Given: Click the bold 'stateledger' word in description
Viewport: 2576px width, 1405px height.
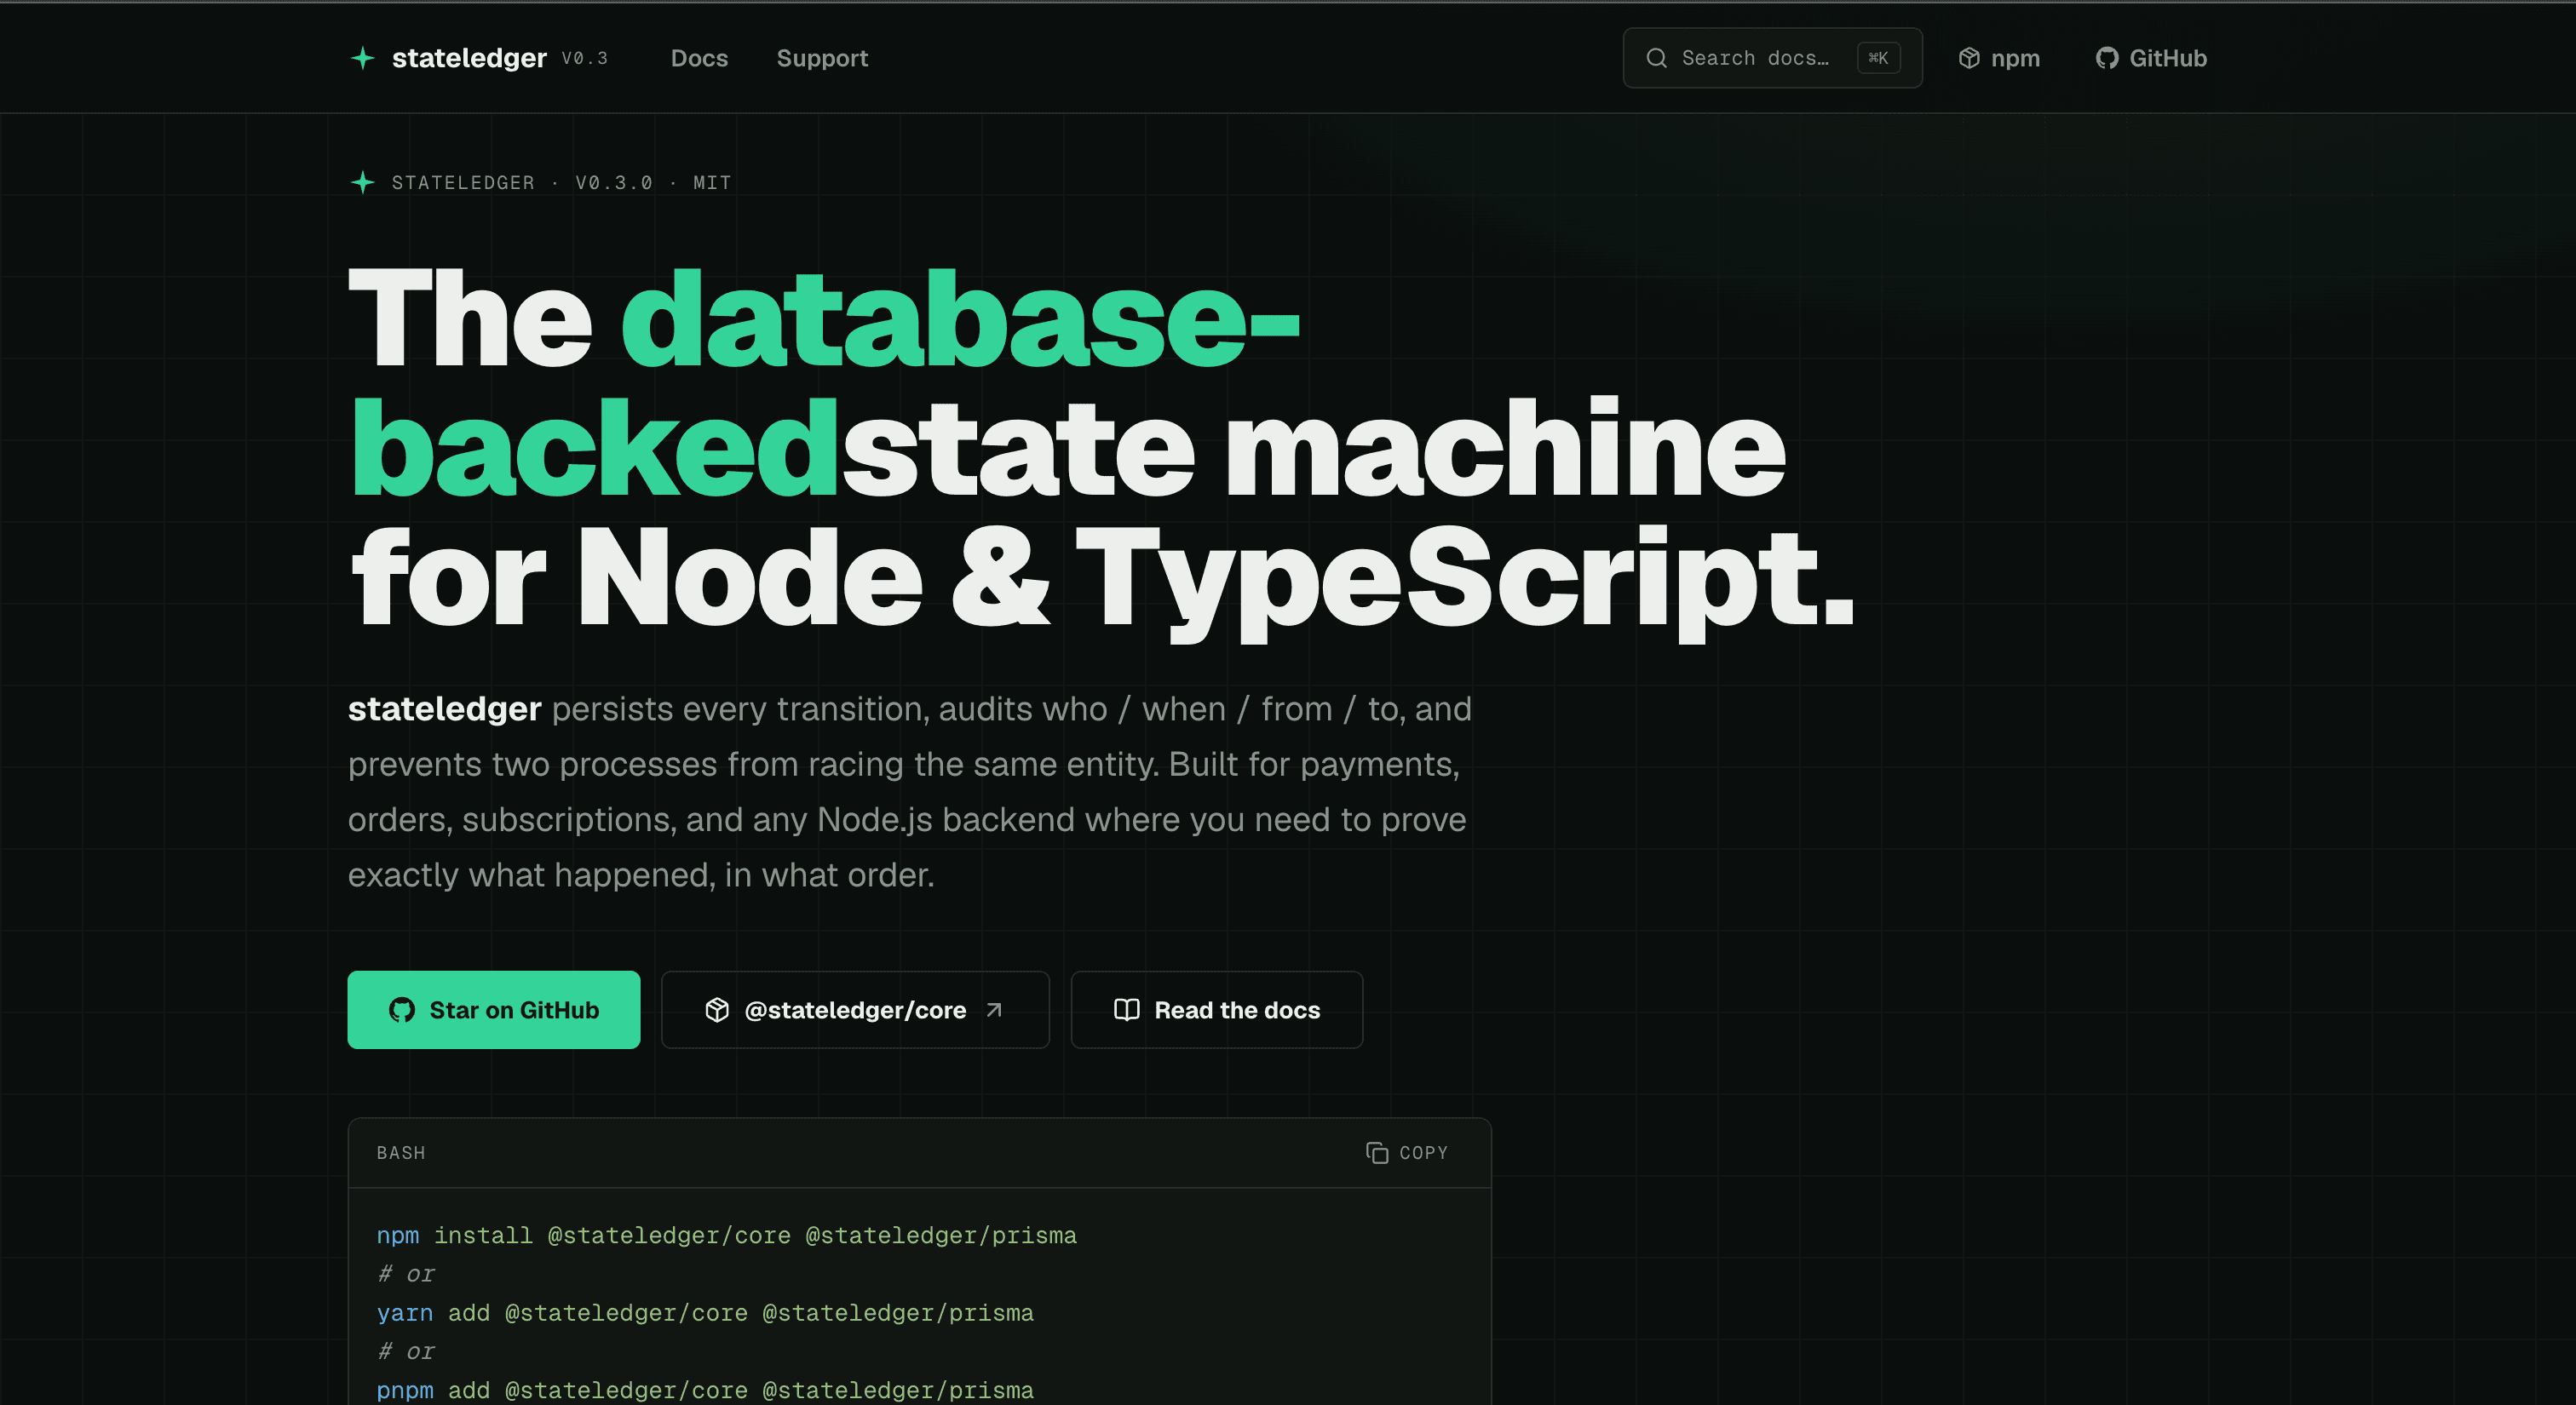Looking at the screenshot, I should pyautogui.click(x=445, y=708).
